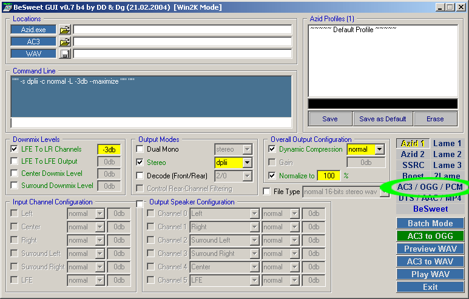The width and height of the screenshot is (469, 299).
Task: Open File Type normal 16-bits stereo wav dropdown
Action: 384,192
